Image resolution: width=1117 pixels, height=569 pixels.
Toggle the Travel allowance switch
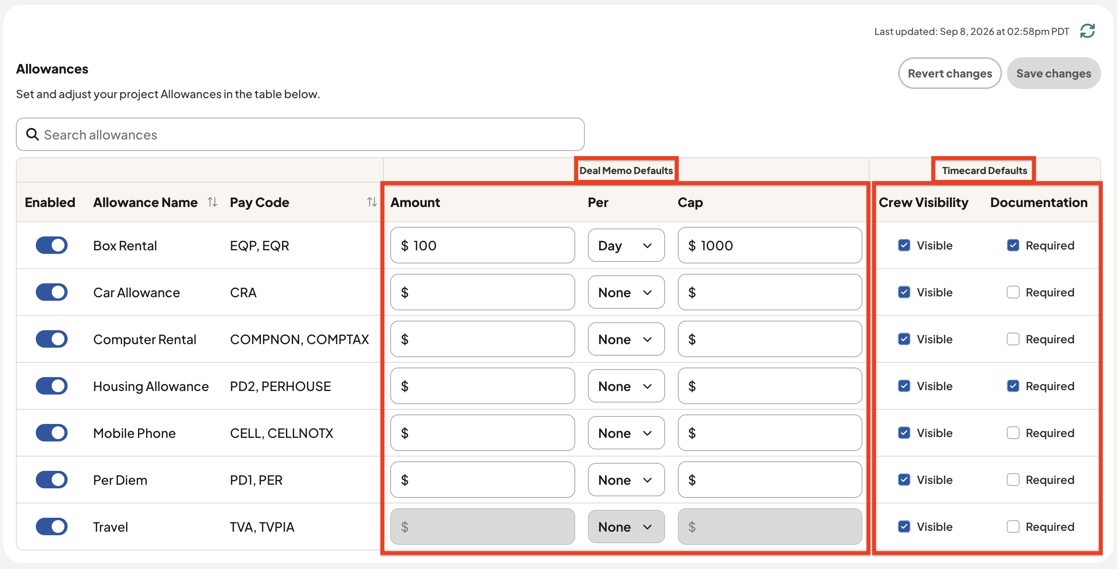pos(52,526)
